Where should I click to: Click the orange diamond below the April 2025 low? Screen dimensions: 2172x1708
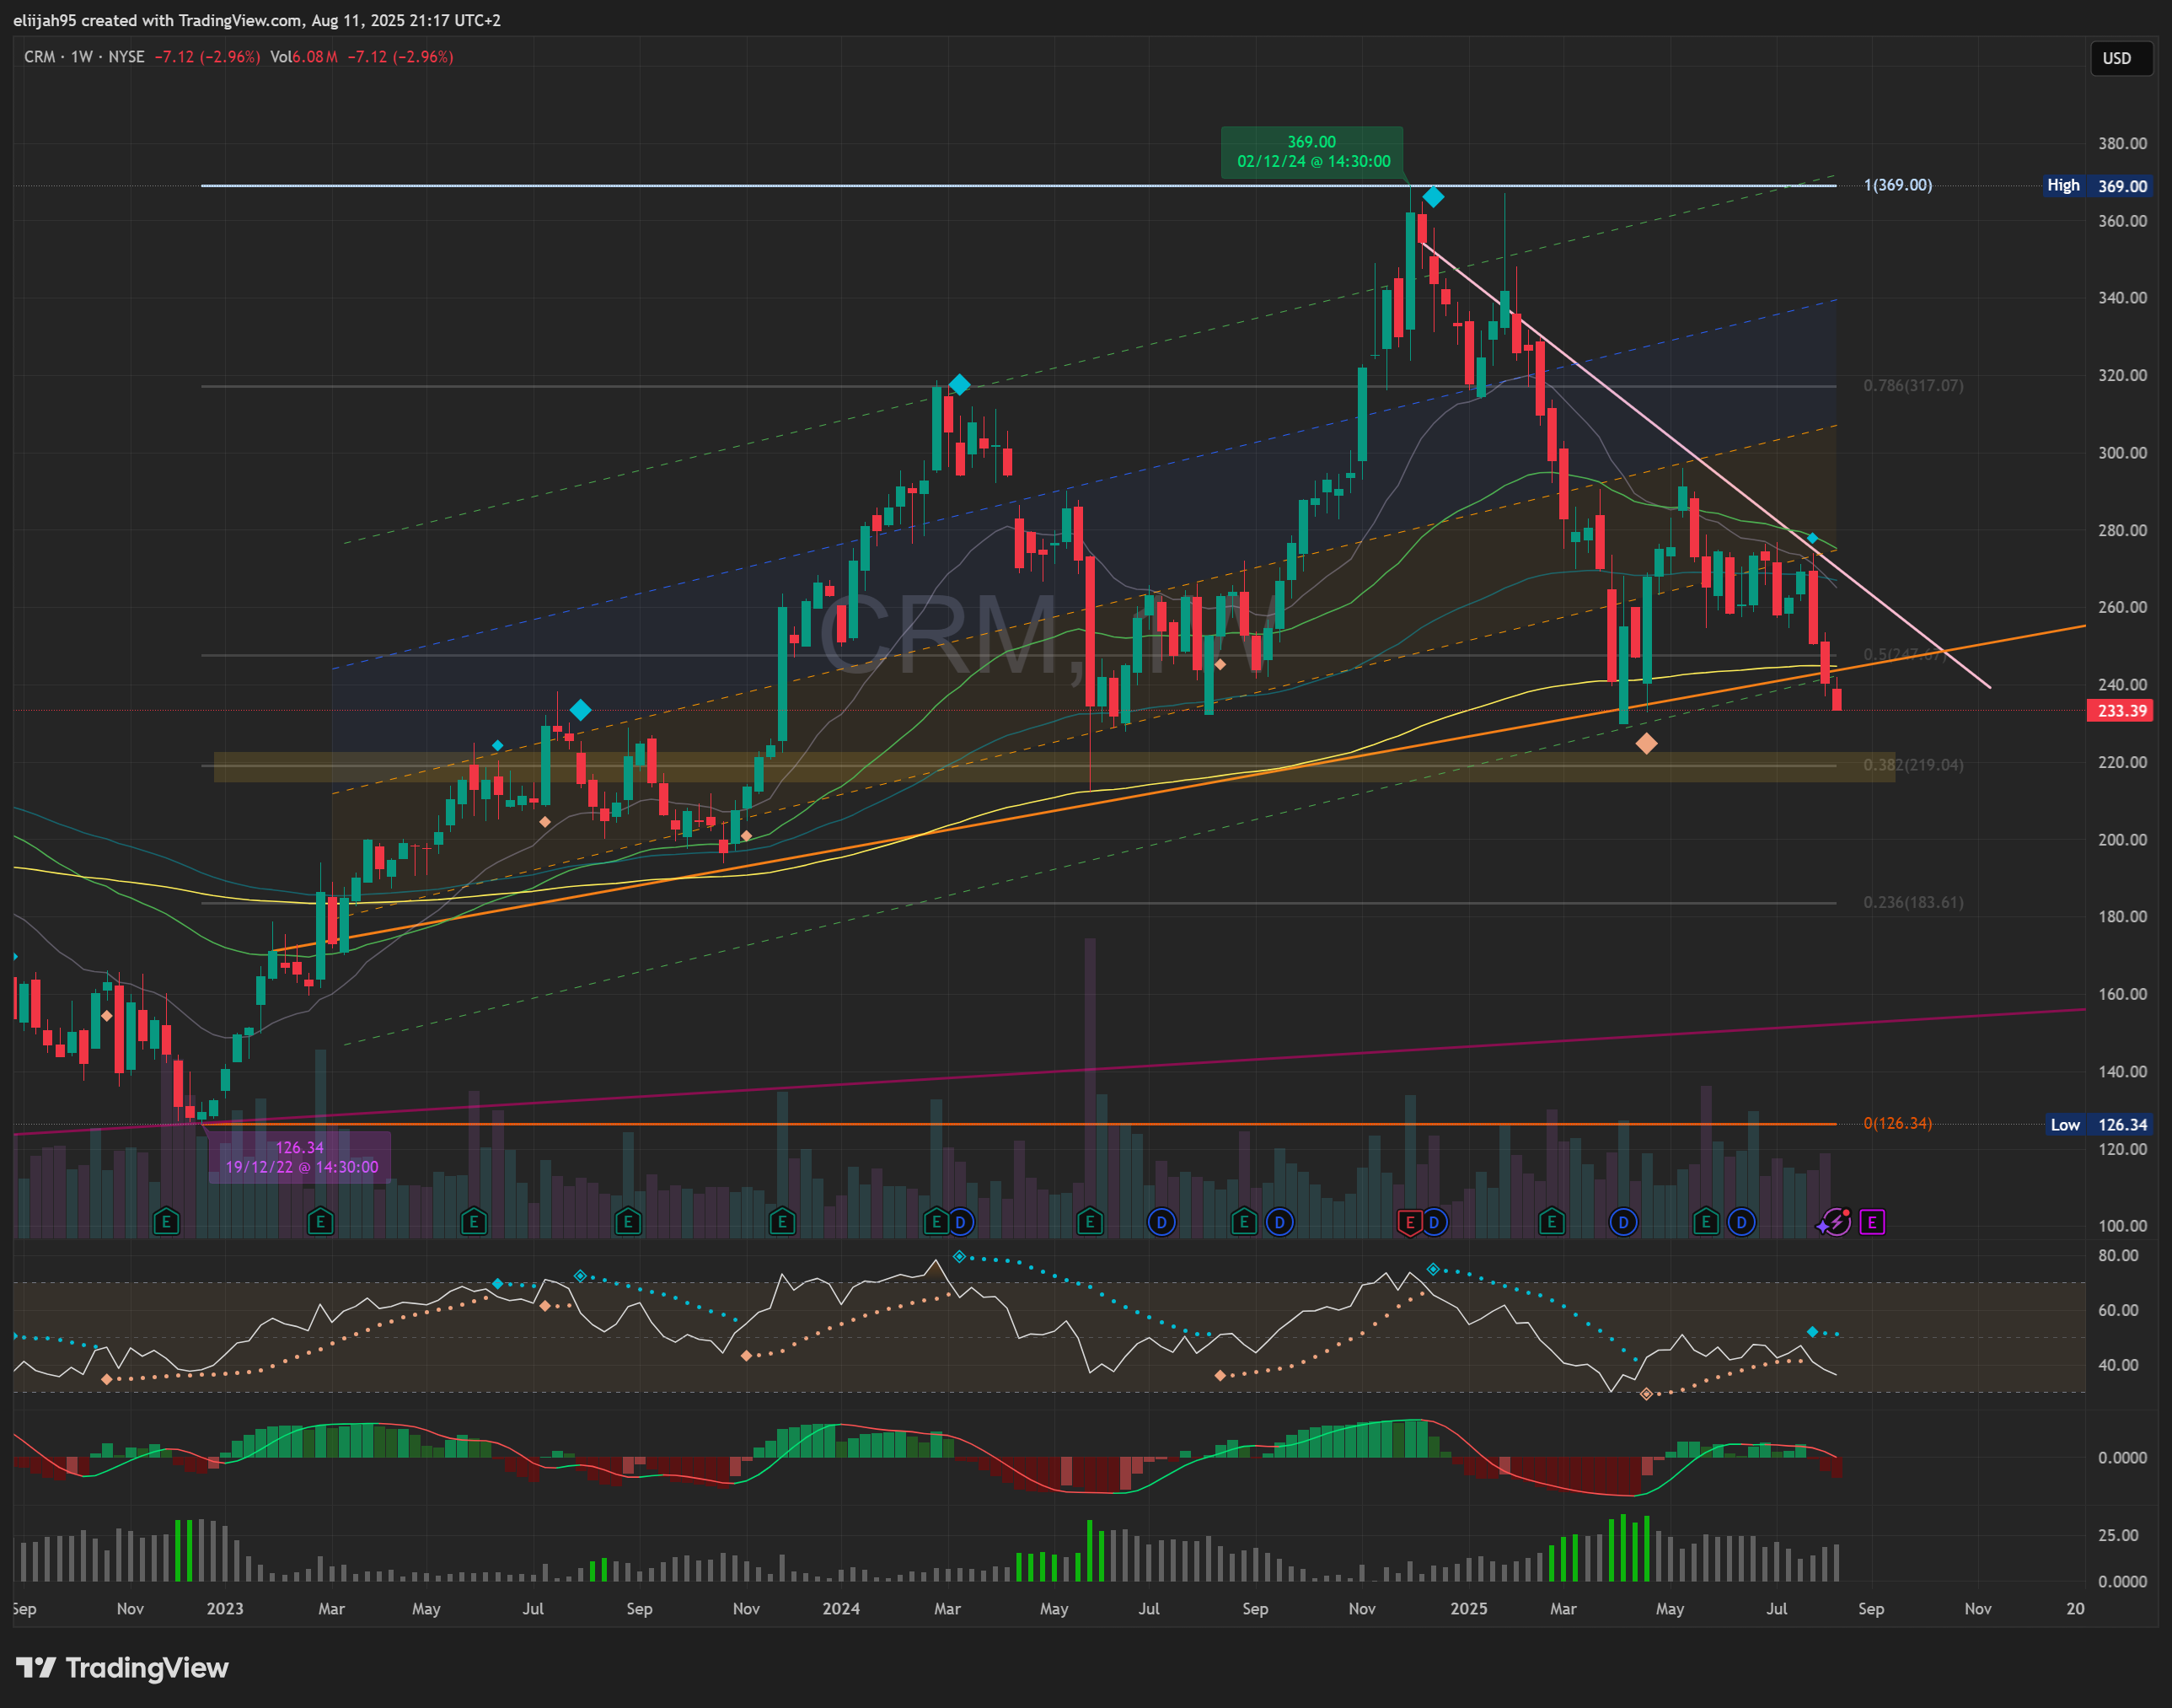[x=1646, y=743]
